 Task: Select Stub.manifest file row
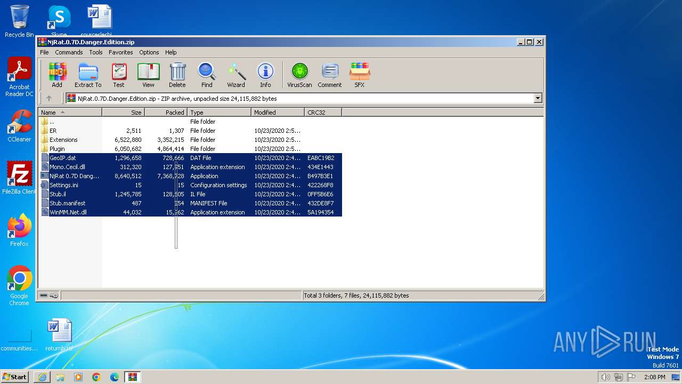(x=191, y=203)
